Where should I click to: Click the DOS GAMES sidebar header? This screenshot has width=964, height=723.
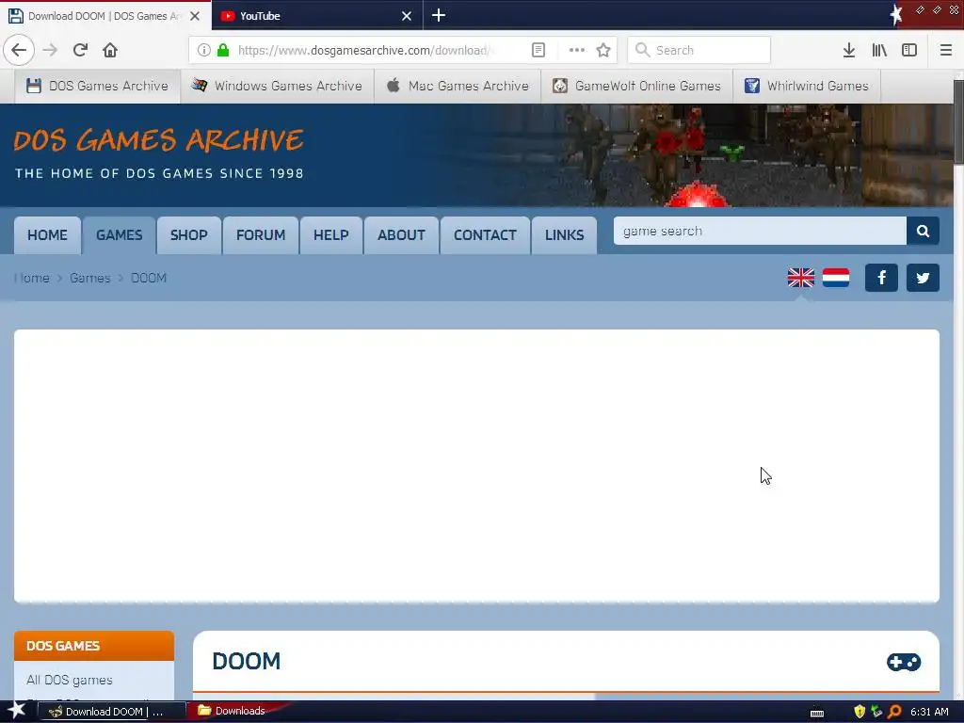94,646
